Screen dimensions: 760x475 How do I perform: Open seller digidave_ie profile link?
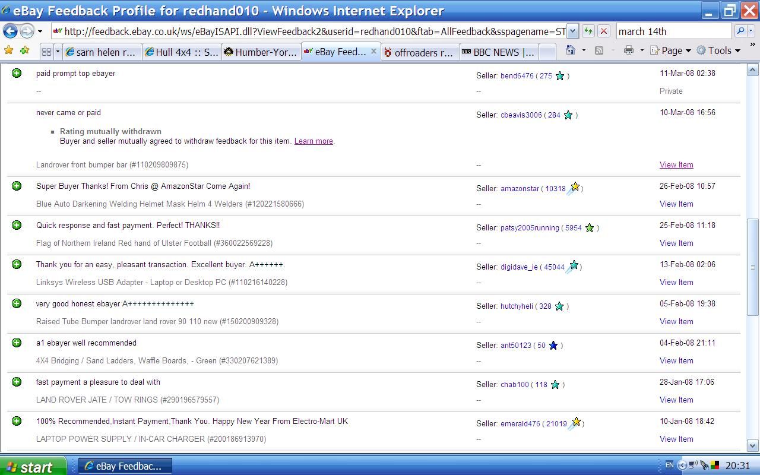(x=519, y=267)
